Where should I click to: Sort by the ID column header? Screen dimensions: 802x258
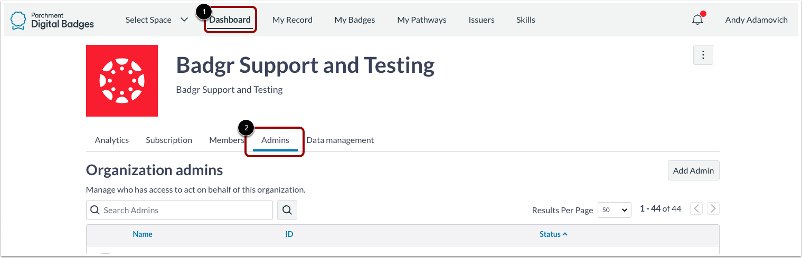289,234
